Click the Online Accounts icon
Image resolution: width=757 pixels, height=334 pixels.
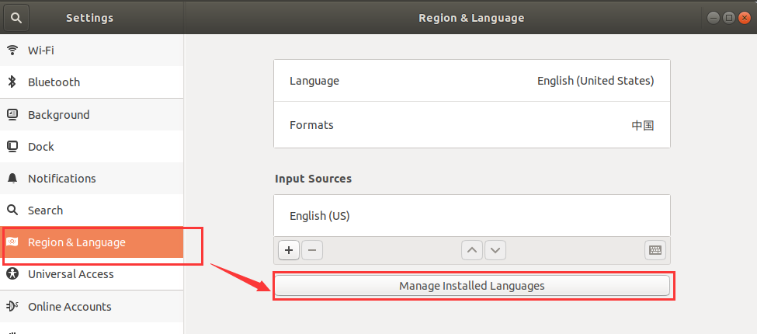[x=12, y=306]
